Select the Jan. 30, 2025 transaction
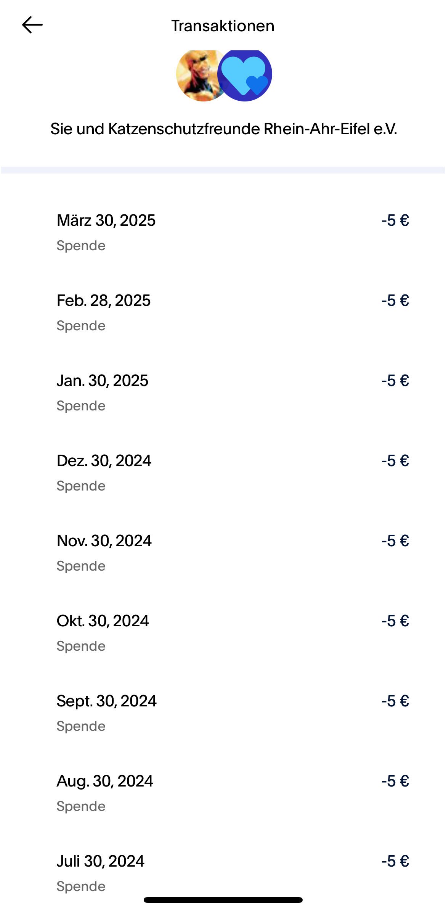 tap(103, 381)
